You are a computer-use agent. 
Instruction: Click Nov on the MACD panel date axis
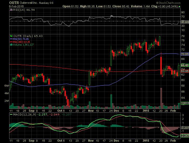[x=91, y=141]
